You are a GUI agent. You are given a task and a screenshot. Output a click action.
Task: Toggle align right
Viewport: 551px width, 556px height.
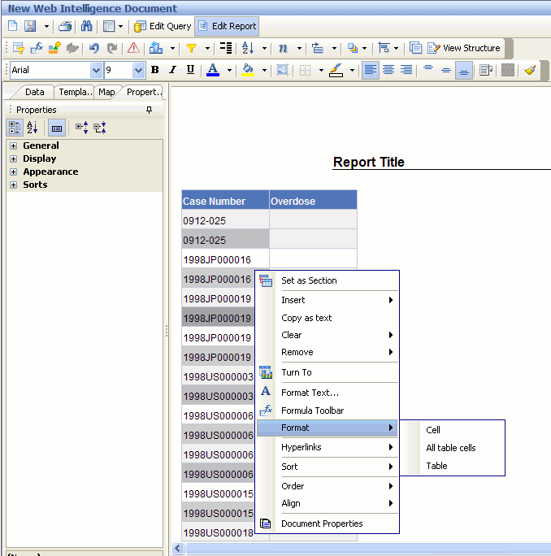click(406, 70)
